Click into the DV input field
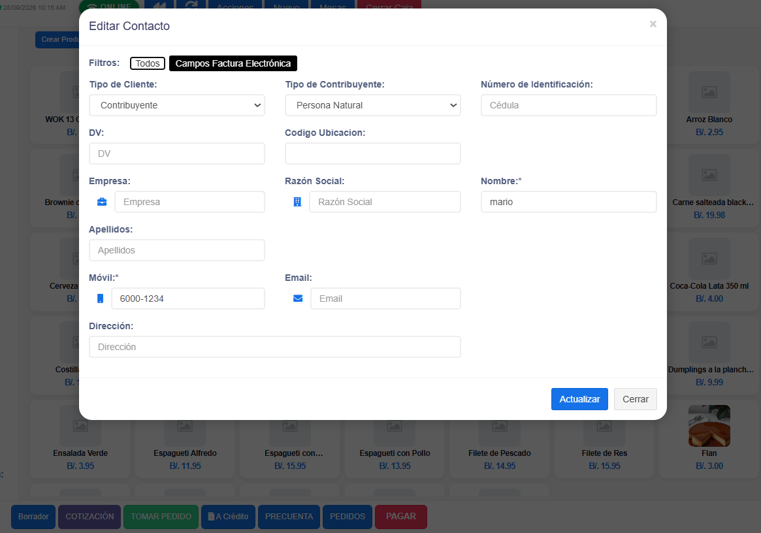The width and height of the screenshot is (761, 533). 177,153
